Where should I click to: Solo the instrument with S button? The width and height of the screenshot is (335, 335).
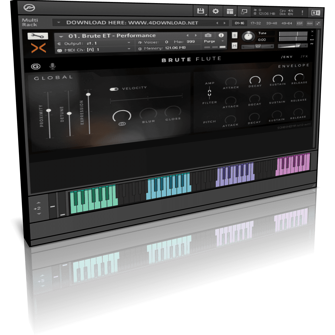[x=234, y=35]
